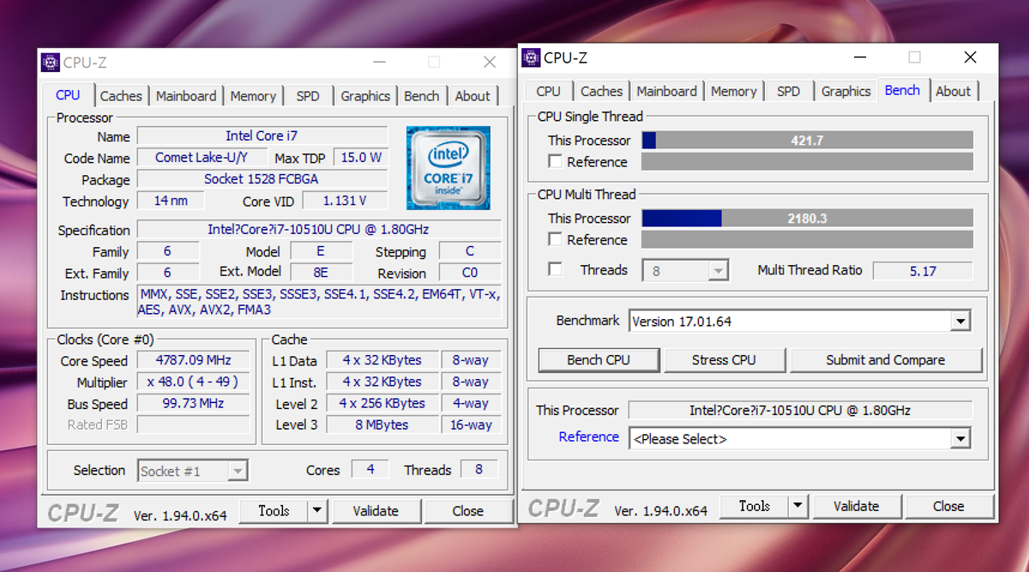This screenshot has height=572, width=1029.
Task: Click the Intel Core i7 logo badge
Action: click(448, 168)
